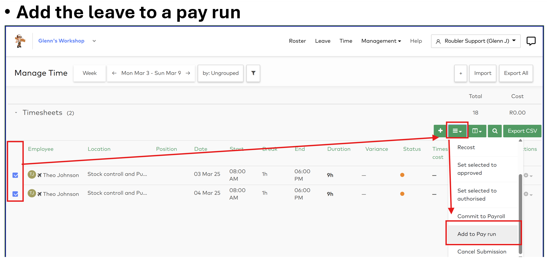The image size is (548, 258).
Task: Click the actions menu scrollbar
Action: pos(520,214)
